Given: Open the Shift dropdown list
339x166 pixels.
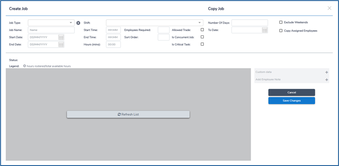Looking at the screenshot, I should tap(154, 23).
